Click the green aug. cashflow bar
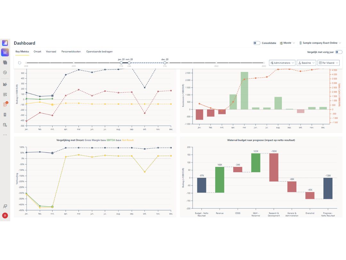This screenshot has height=260, width=346. pos(278,103)
